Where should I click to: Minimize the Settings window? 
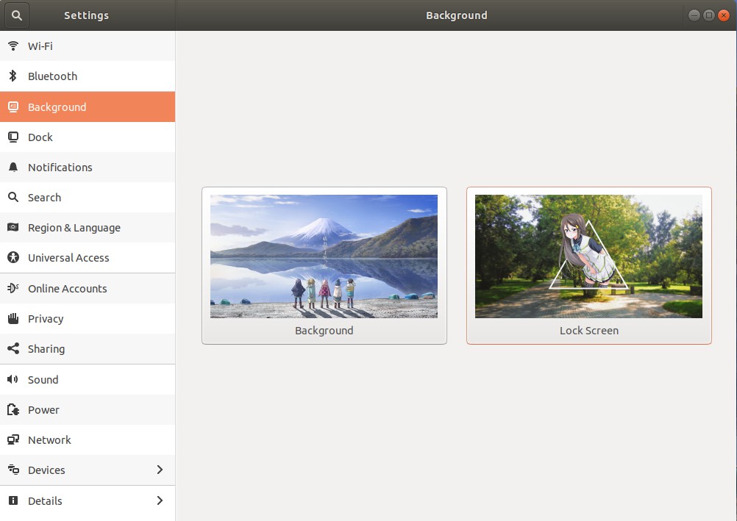click(x=694, y=15)
